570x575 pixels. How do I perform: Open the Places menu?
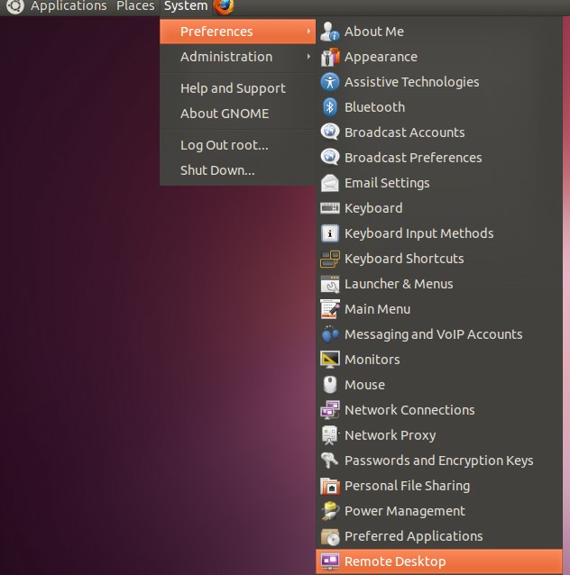[135, 6]
